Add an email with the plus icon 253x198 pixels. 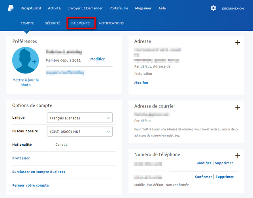point(238,107)
